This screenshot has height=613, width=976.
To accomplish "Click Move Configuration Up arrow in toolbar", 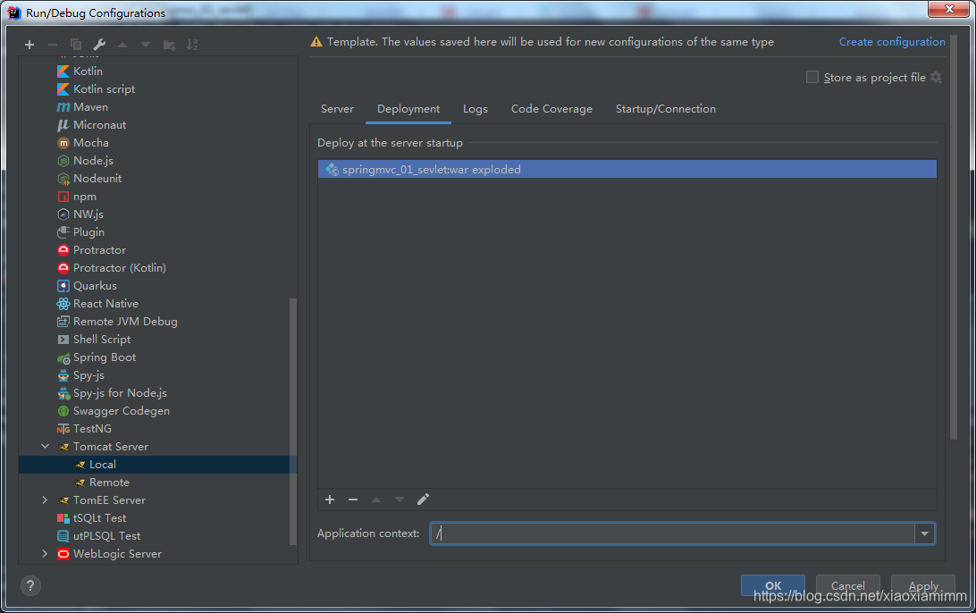I will point(122,45).
